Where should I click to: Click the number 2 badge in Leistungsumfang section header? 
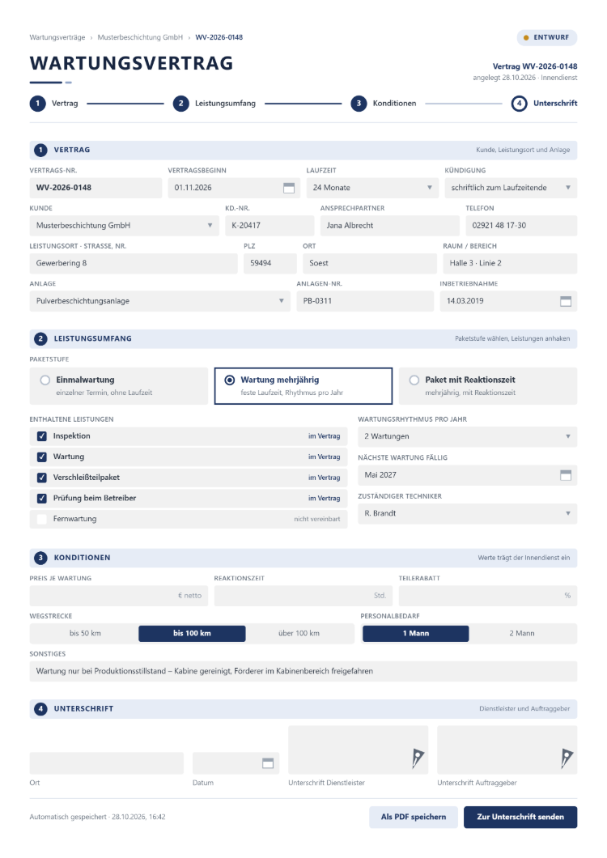[x=40, y=338]
